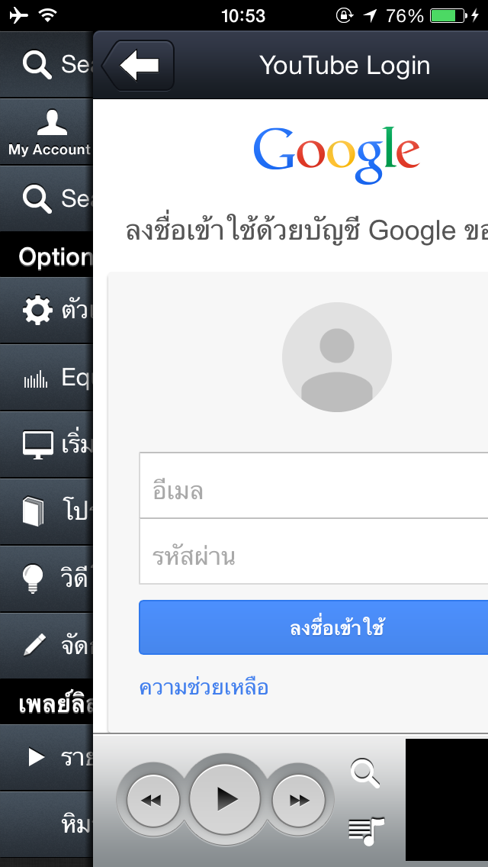Click the รหัสผ่าน password field

pos(313,551)
